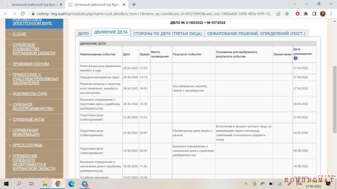Click the scrollbar up arrow
Screen dimensions: 337x189
(x=335, y=21)
